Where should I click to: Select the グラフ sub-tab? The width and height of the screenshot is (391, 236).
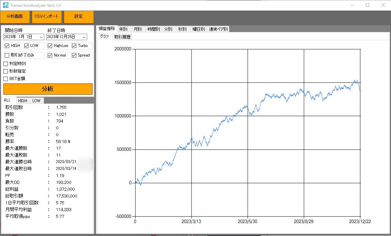pos(104,37)
